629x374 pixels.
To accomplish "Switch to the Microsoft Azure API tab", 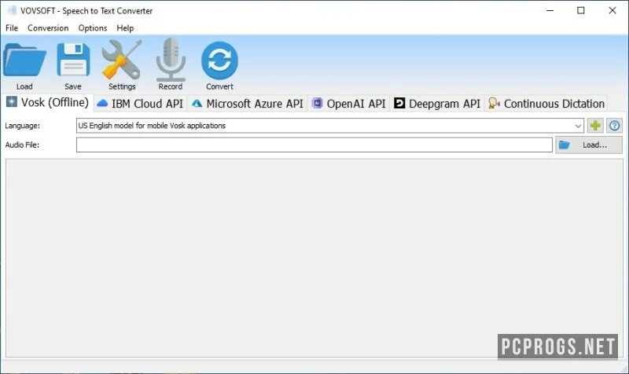I will 247,104.
